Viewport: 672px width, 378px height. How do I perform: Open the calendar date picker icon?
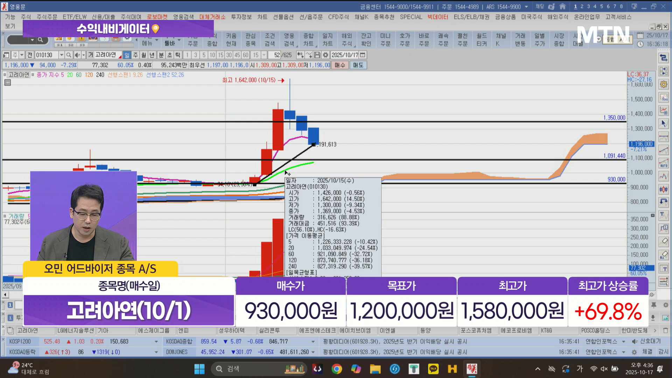(x=363, y=55)
